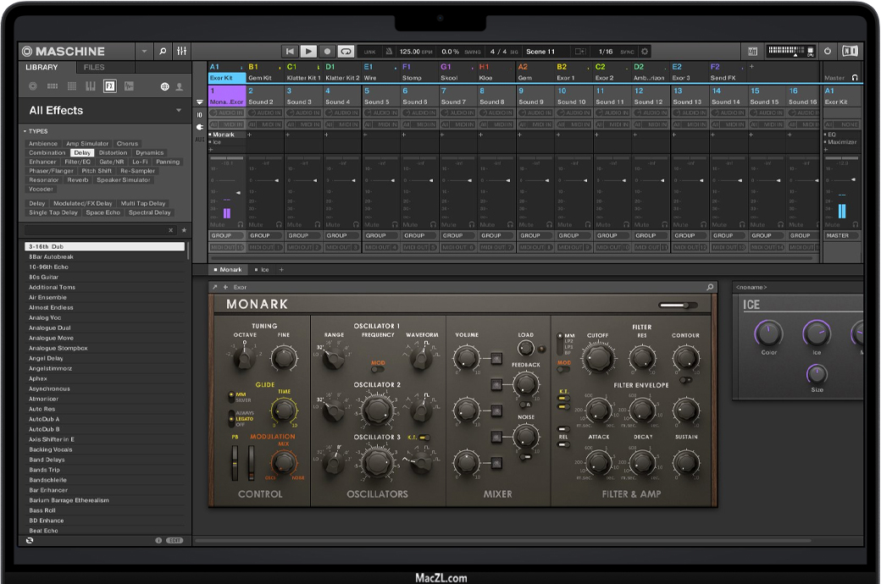This screenshot has width=881, height=584.
Task: Open the All Effects product dropdown
Action: [179, 111]
